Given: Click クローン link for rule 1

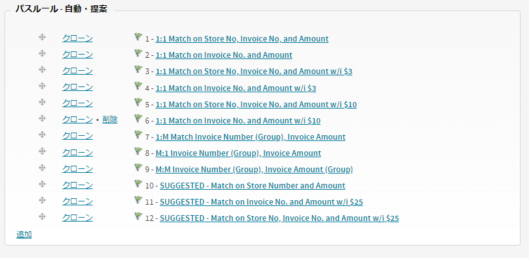Looking at the screenshot, I should point(77,38).
